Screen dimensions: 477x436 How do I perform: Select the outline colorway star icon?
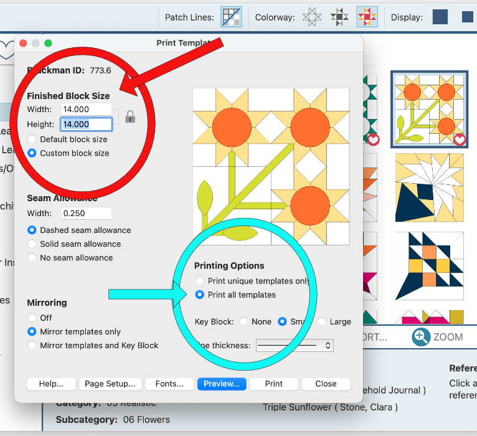[312, 17]
